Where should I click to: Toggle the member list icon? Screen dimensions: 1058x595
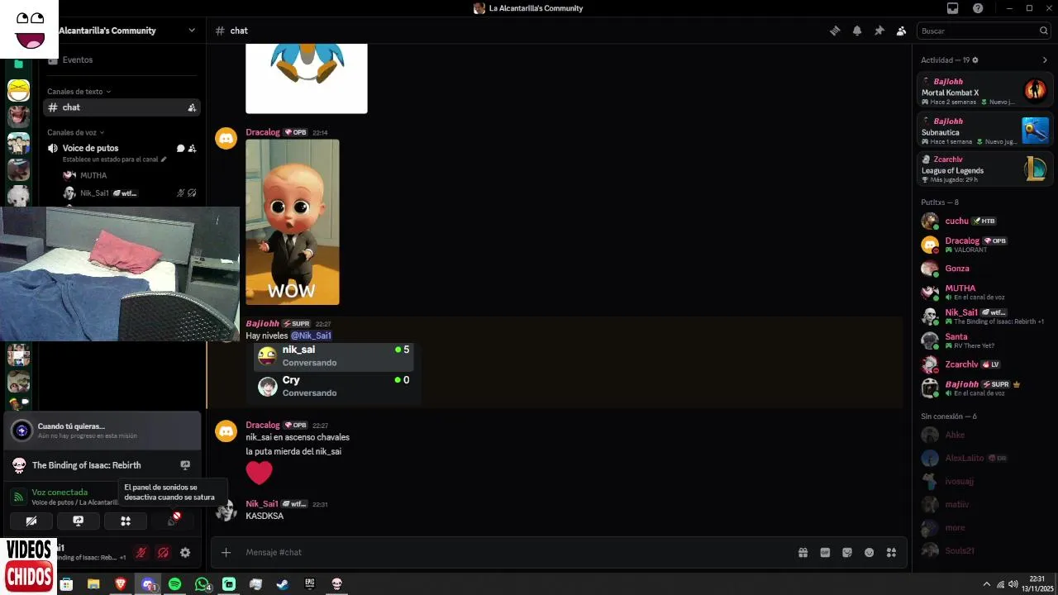pos(901,31)
